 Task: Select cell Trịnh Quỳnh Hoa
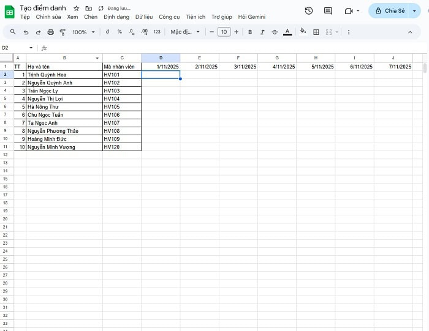[x=64, y=75]
